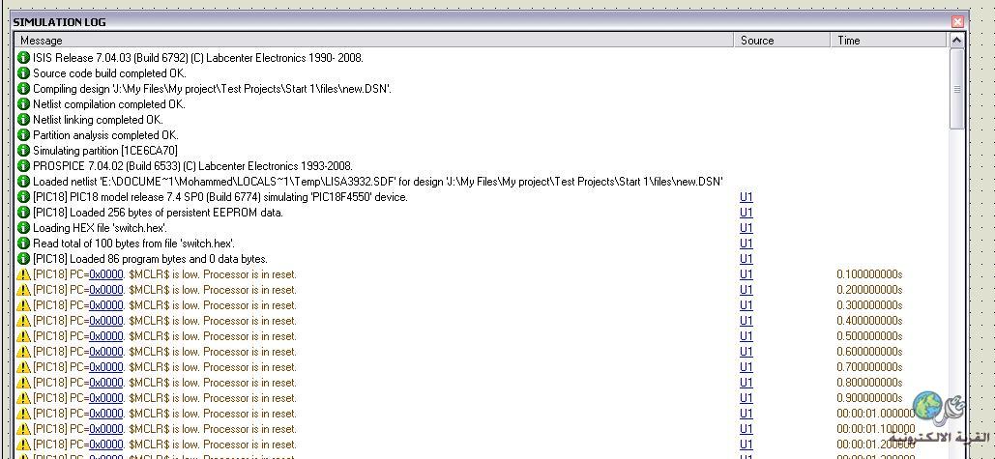
Task: Select 'Loaded 86 program bytes and 0 data bytes' text
Action: pos(151,259)
